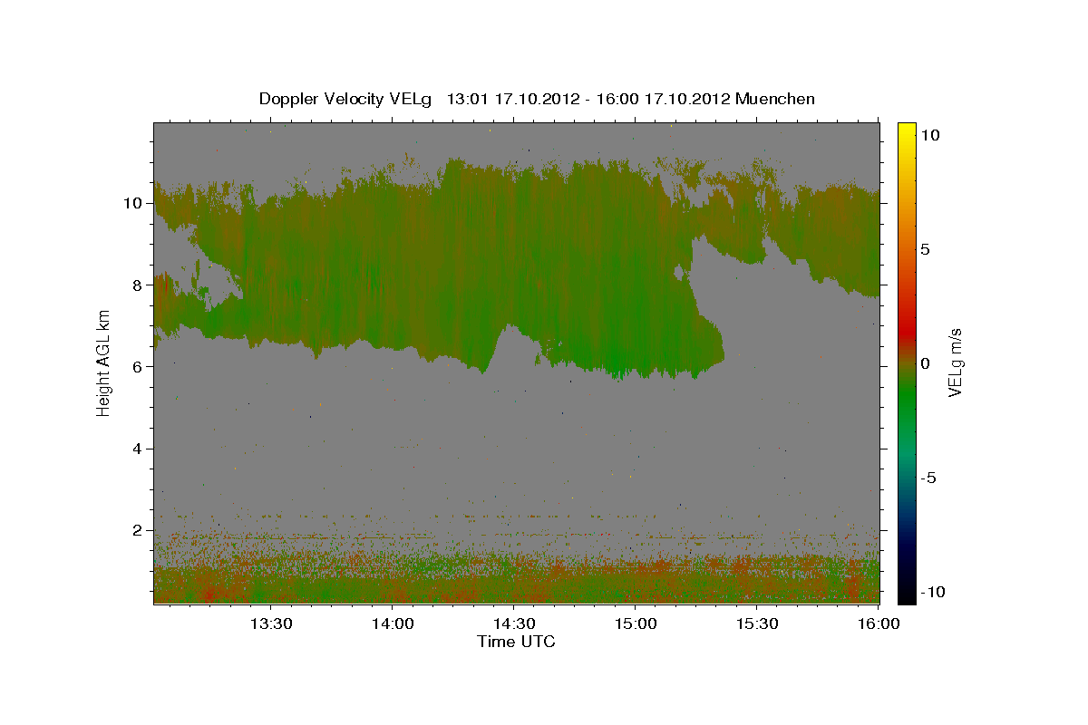
Task: Click the '14:00' time axis label
Action: point(392,623)
